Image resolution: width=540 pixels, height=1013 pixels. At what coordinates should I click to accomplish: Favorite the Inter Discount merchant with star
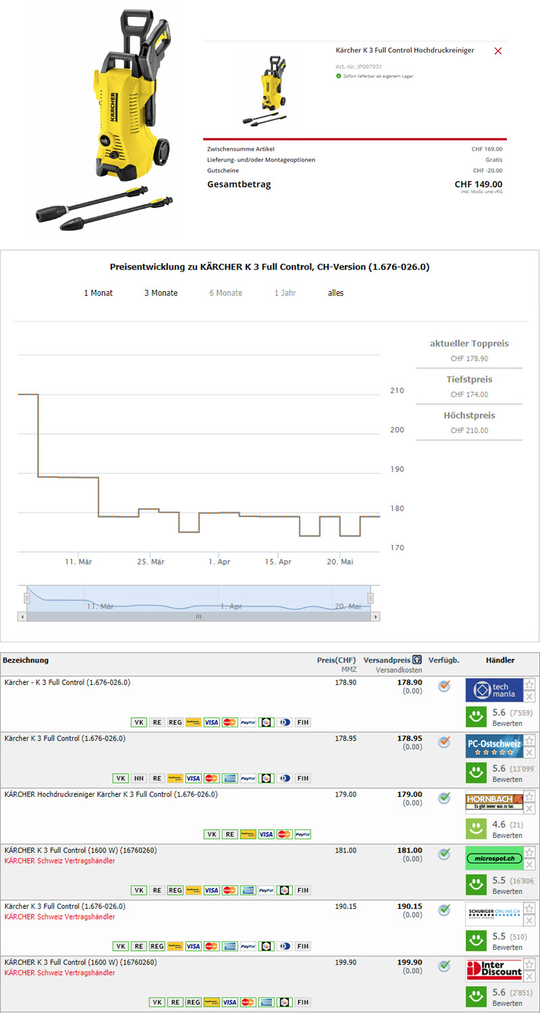529,964
